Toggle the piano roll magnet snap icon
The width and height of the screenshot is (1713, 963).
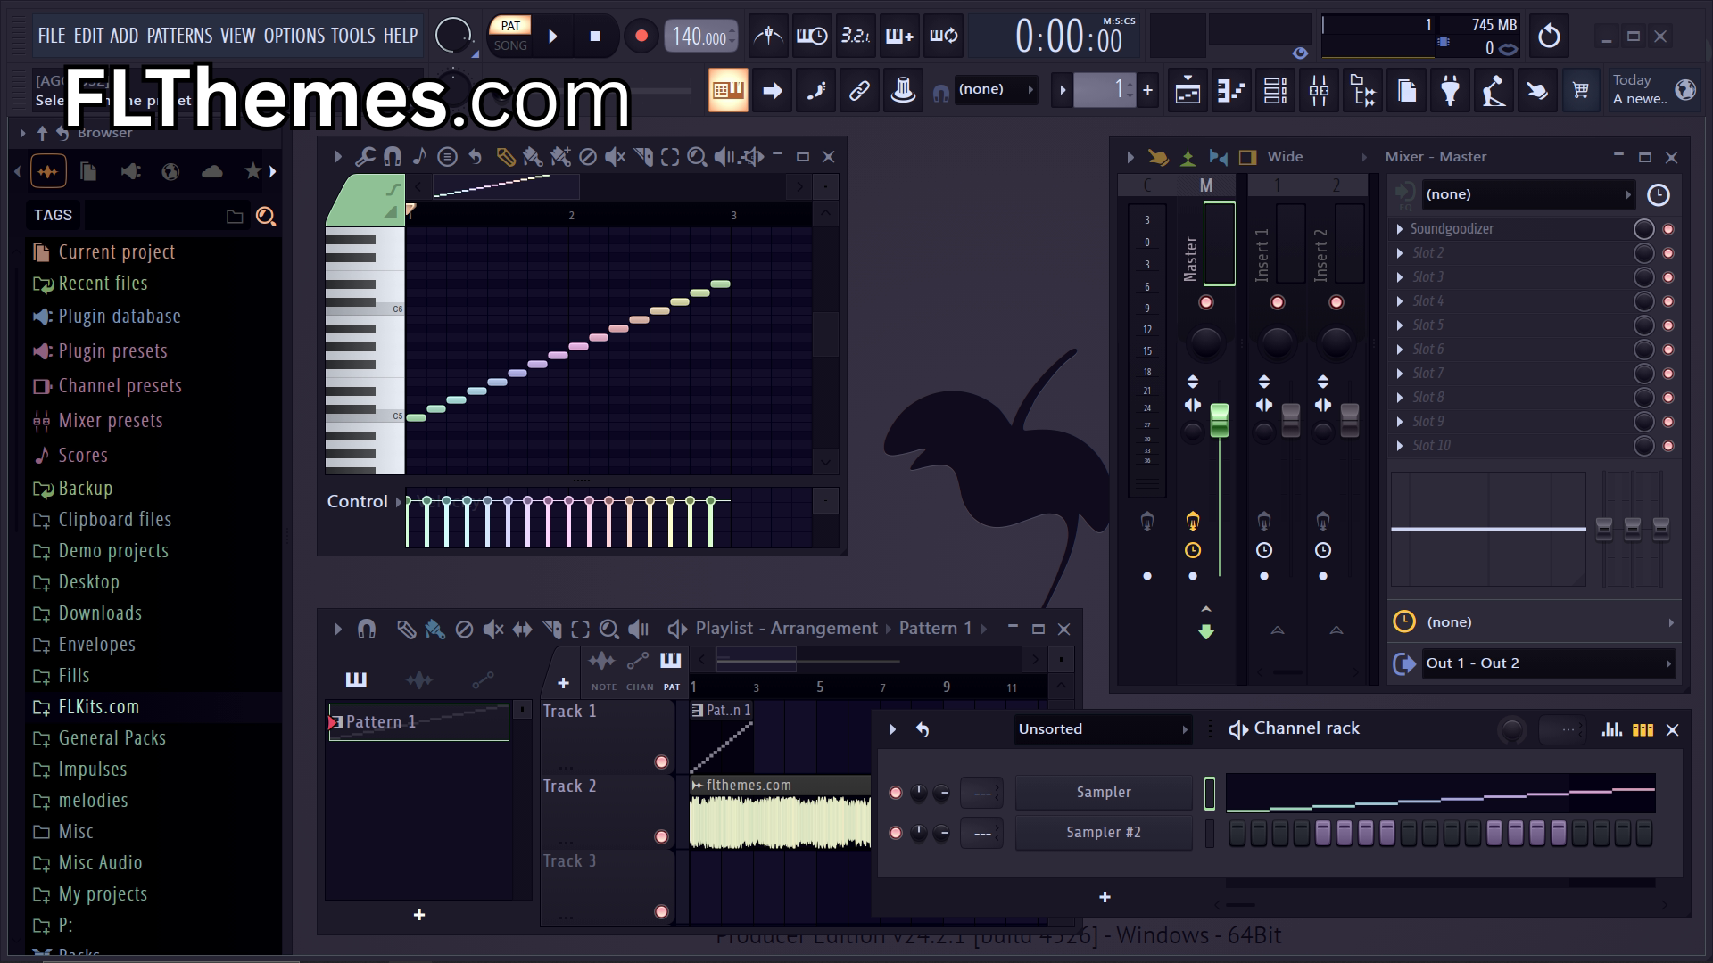pyautogui.click(x=393, y=157)
